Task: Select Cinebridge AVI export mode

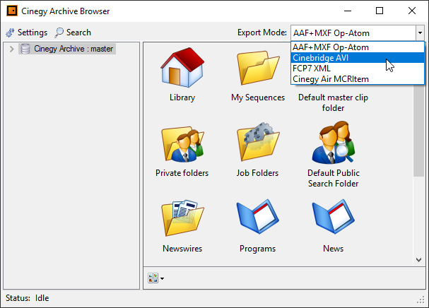Action: (358, 58)
